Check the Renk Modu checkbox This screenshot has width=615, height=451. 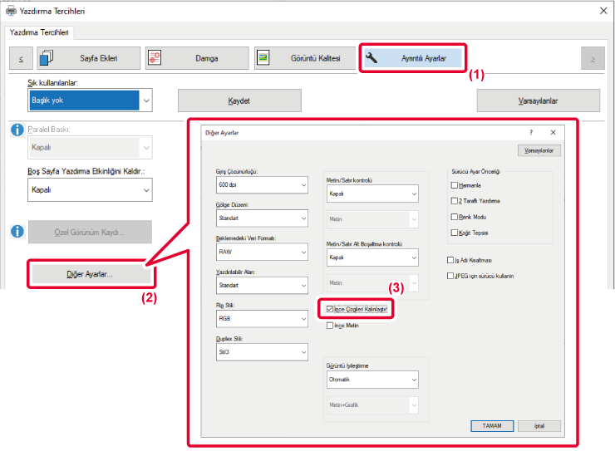point(454,216)
